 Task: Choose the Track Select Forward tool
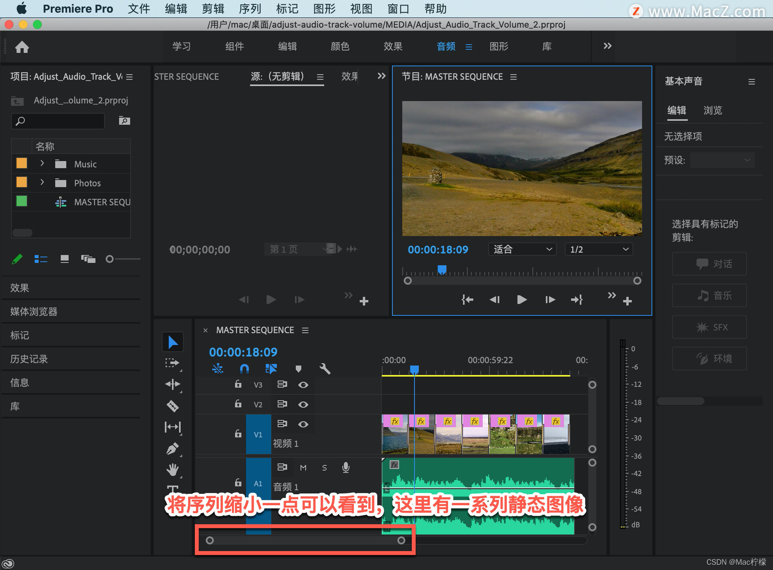pyautogui.click(x=173, y=363)
